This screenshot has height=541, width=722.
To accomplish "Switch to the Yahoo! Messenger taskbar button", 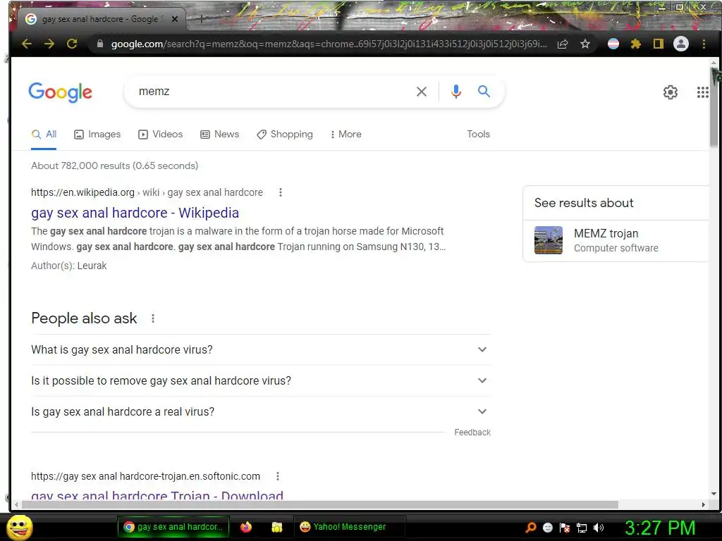I will coord(349,527).
